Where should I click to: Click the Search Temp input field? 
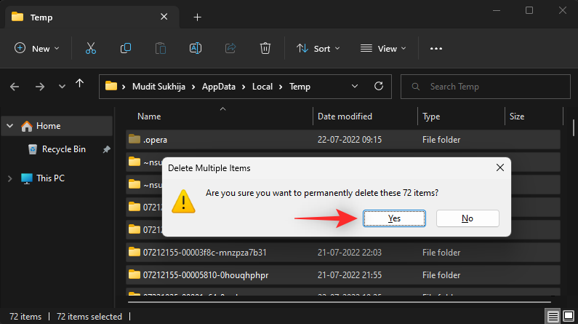point(486,87)
